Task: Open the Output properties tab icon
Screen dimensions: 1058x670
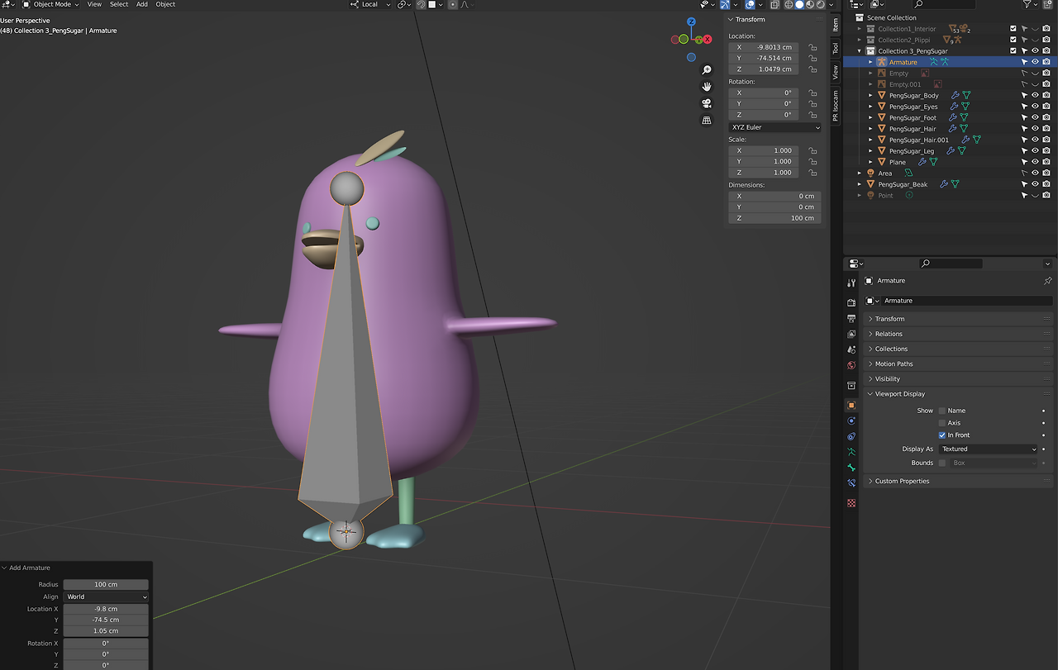Action: click(x=851, y=318)
